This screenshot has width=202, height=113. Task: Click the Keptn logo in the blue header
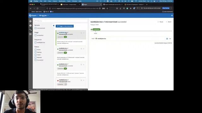pos(30,15)
